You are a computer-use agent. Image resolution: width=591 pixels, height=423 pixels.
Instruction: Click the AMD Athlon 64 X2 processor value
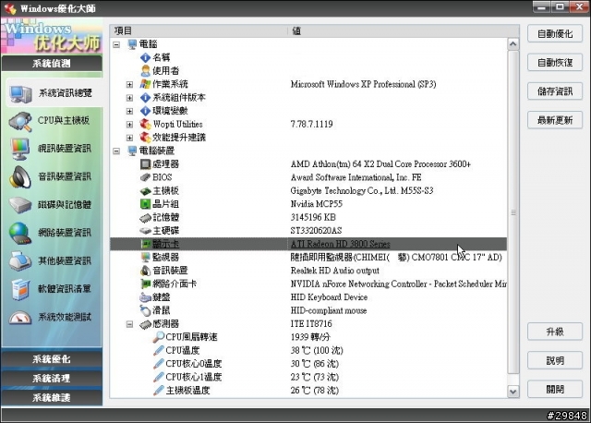380,164
